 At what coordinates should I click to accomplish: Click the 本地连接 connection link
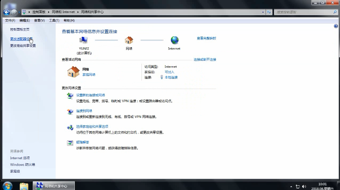(171, 77)
